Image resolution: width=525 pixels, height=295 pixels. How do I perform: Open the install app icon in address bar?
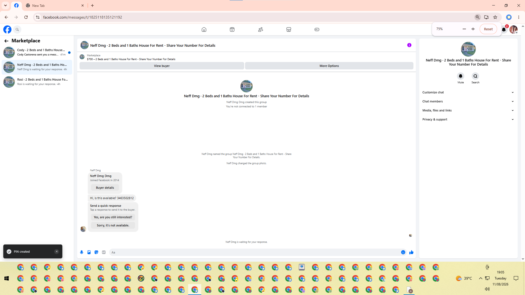486,17
